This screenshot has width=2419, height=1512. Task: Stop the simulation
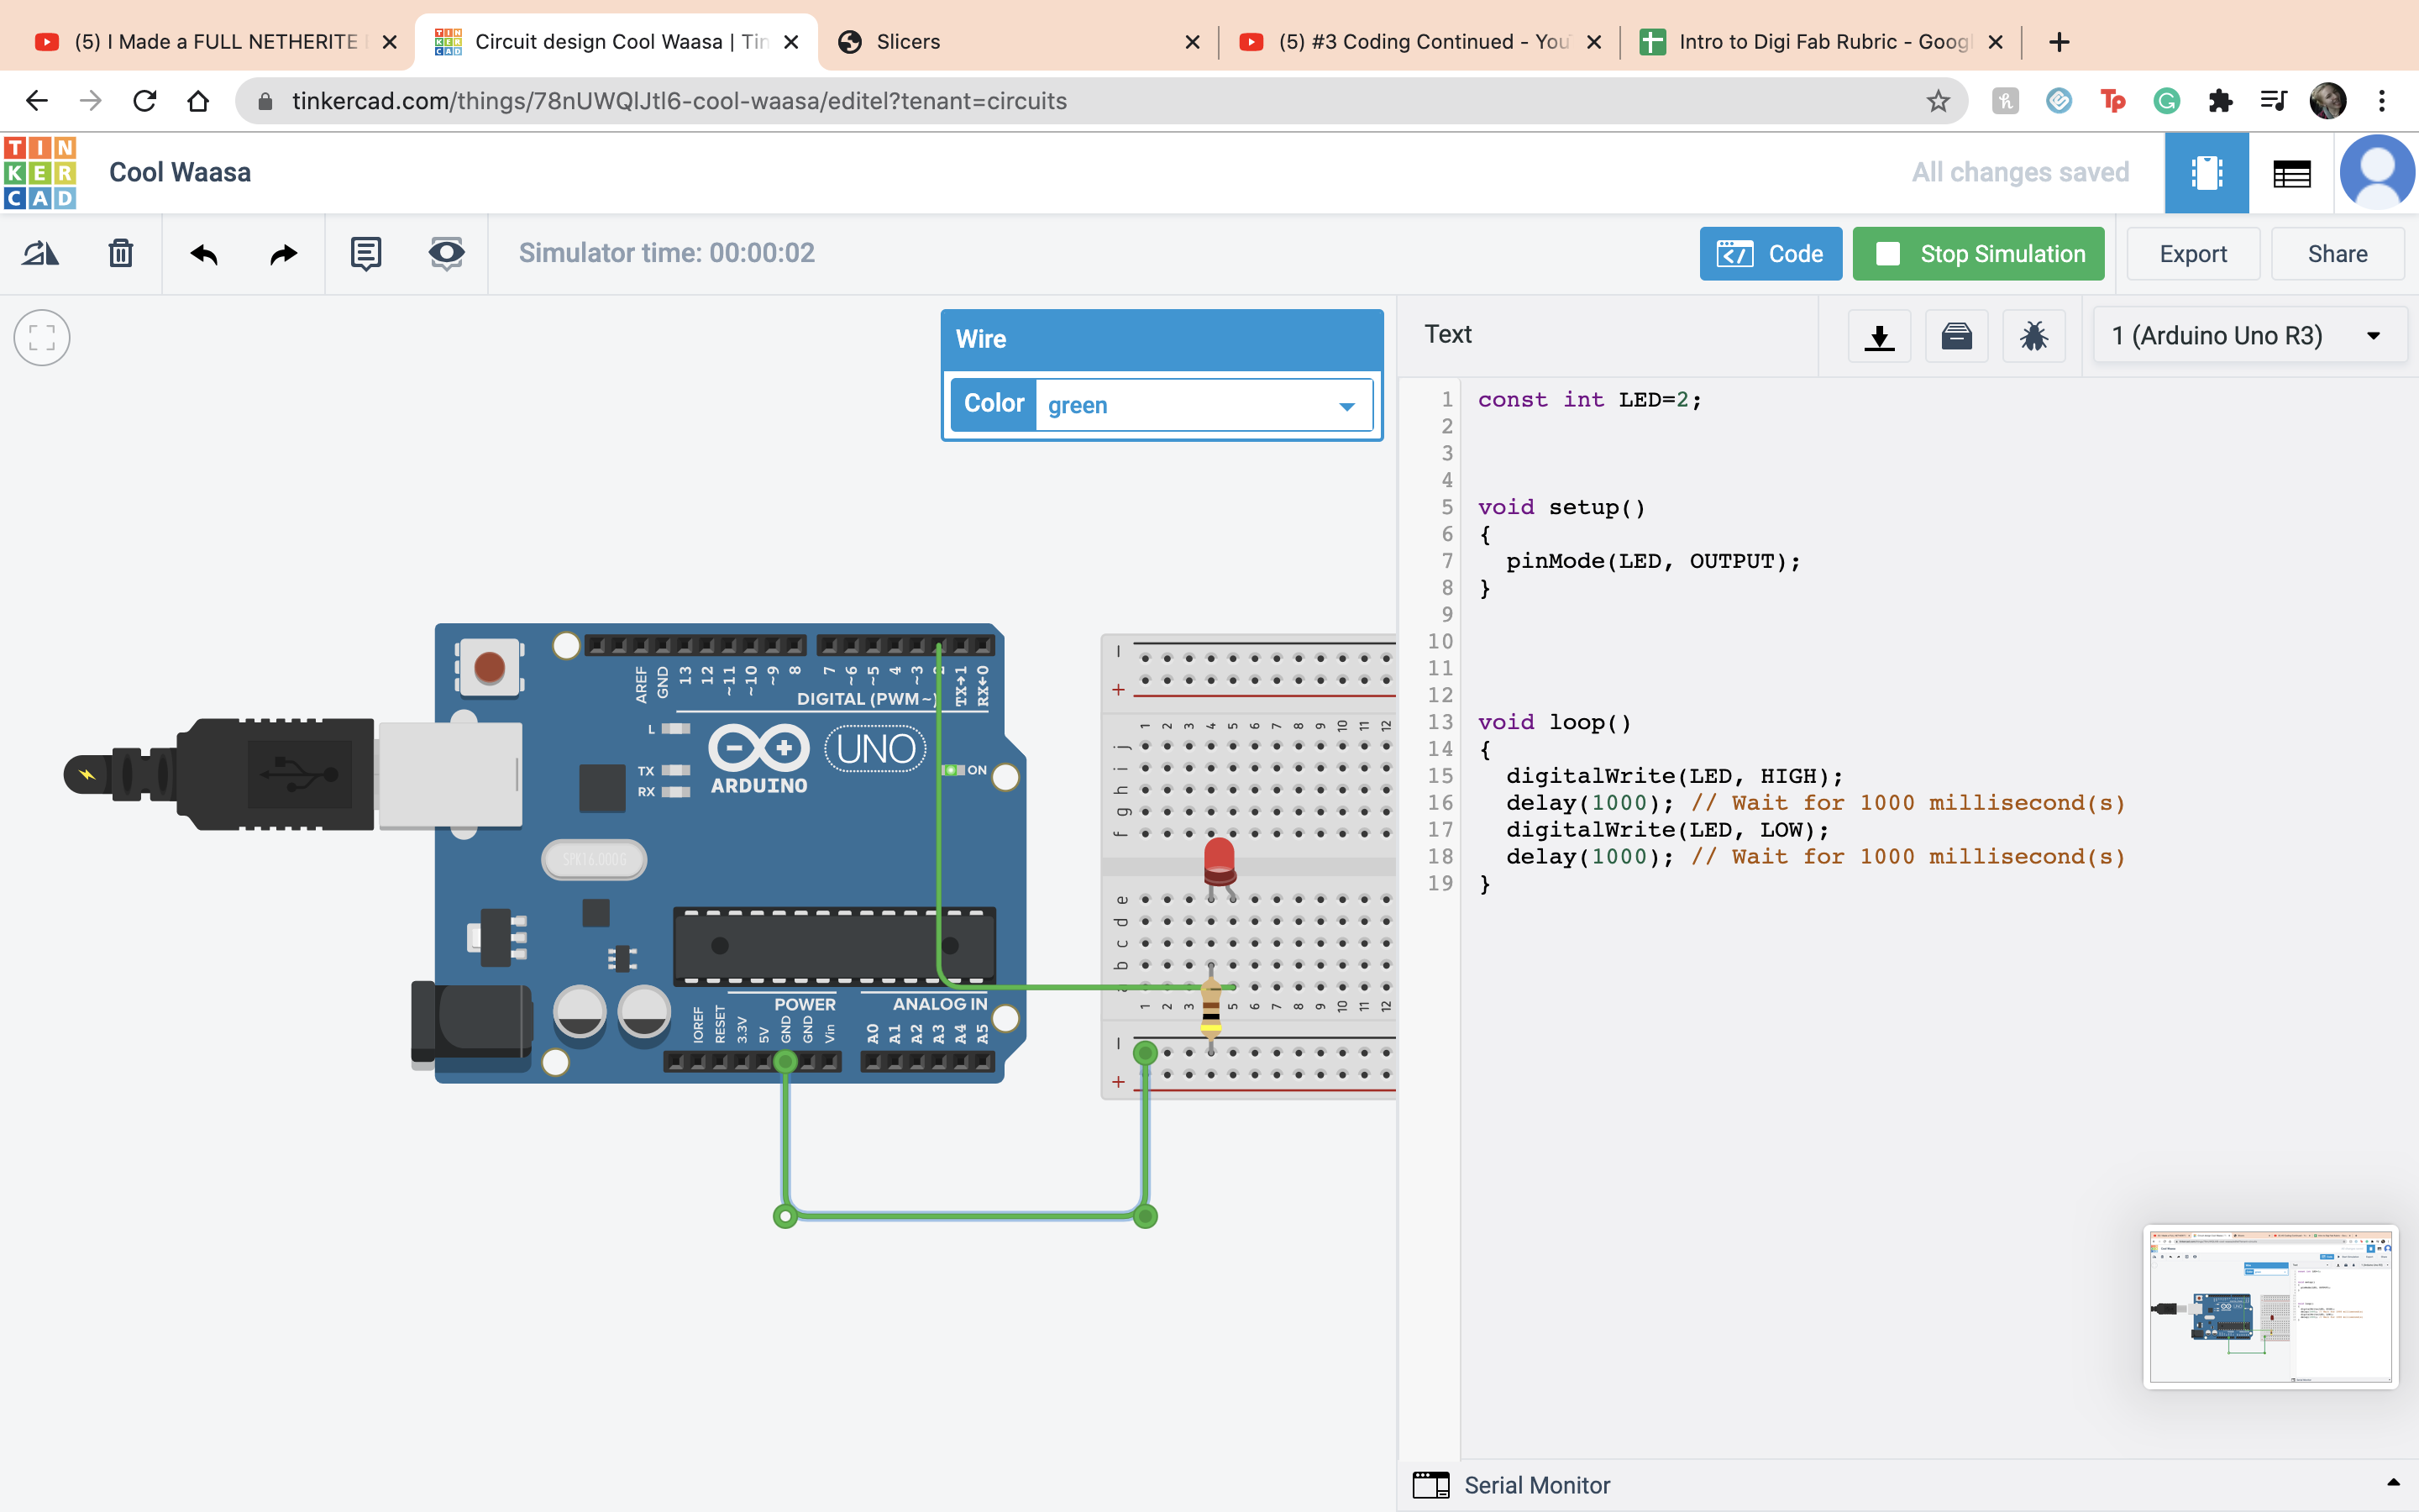[1978, 254]
